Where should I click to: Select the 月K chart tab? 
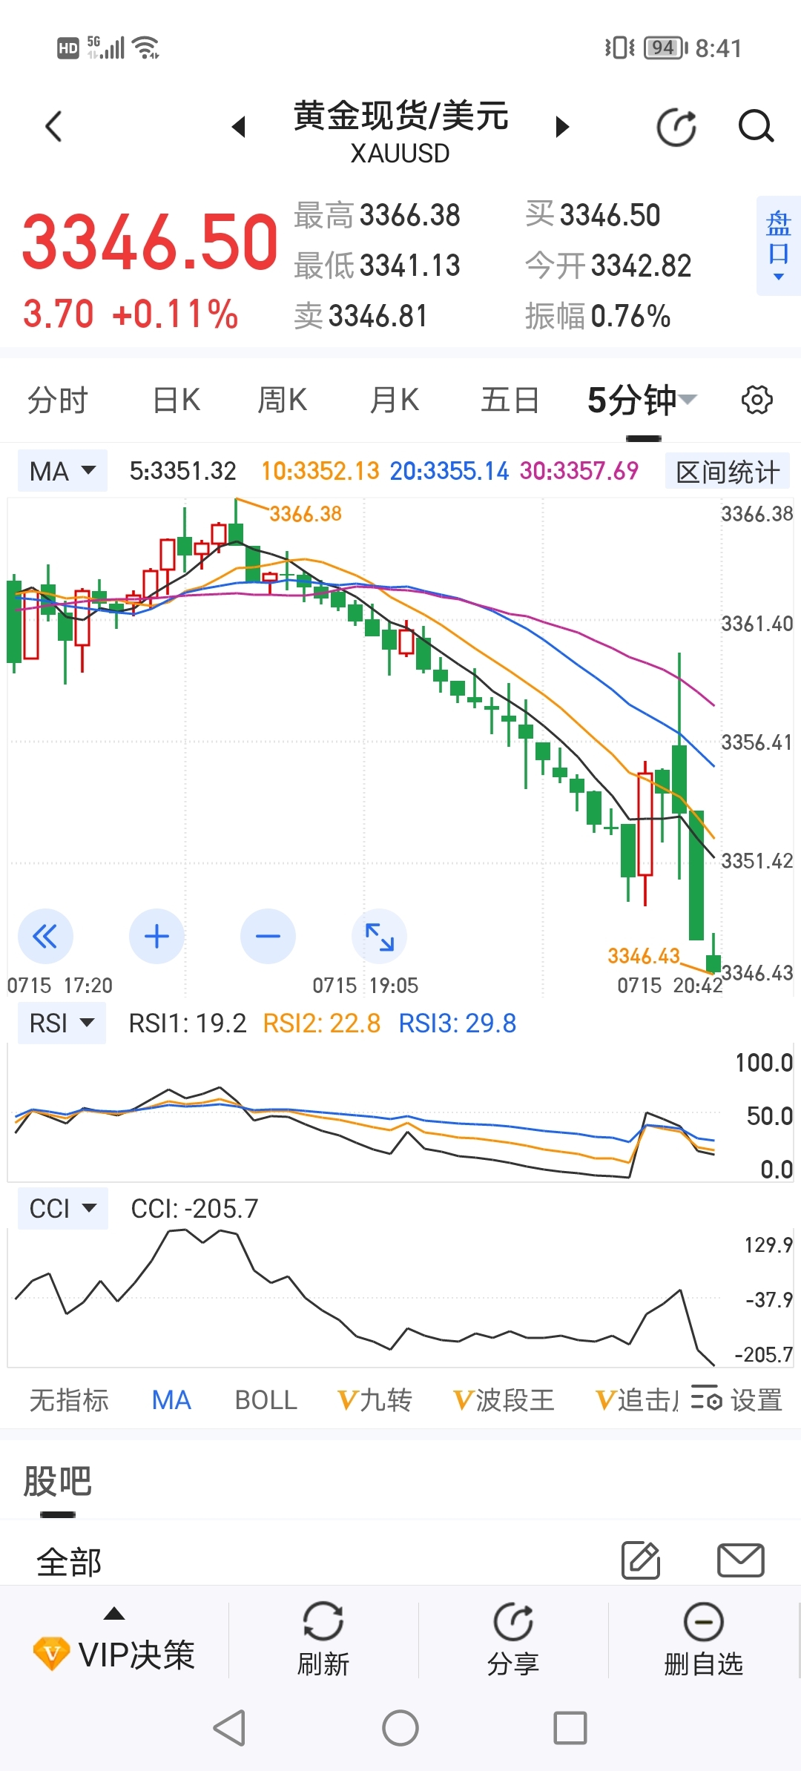coord(395,400)
